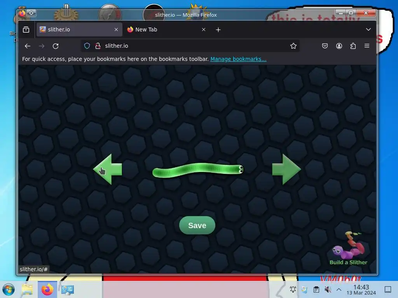Switch to slither.io tab
The height and width of the screenshot is (298, 398).
pyautogui.click(x=79, y=29)
